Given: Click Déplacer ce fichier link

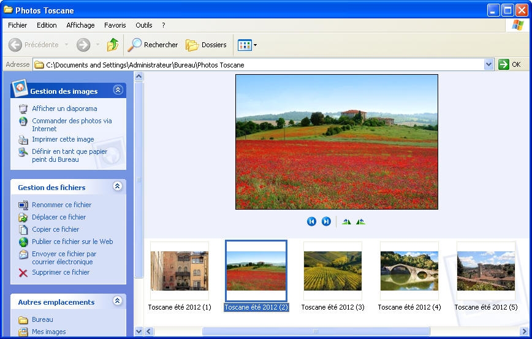Looking at the screenshot, I should [x=59, y=217].
